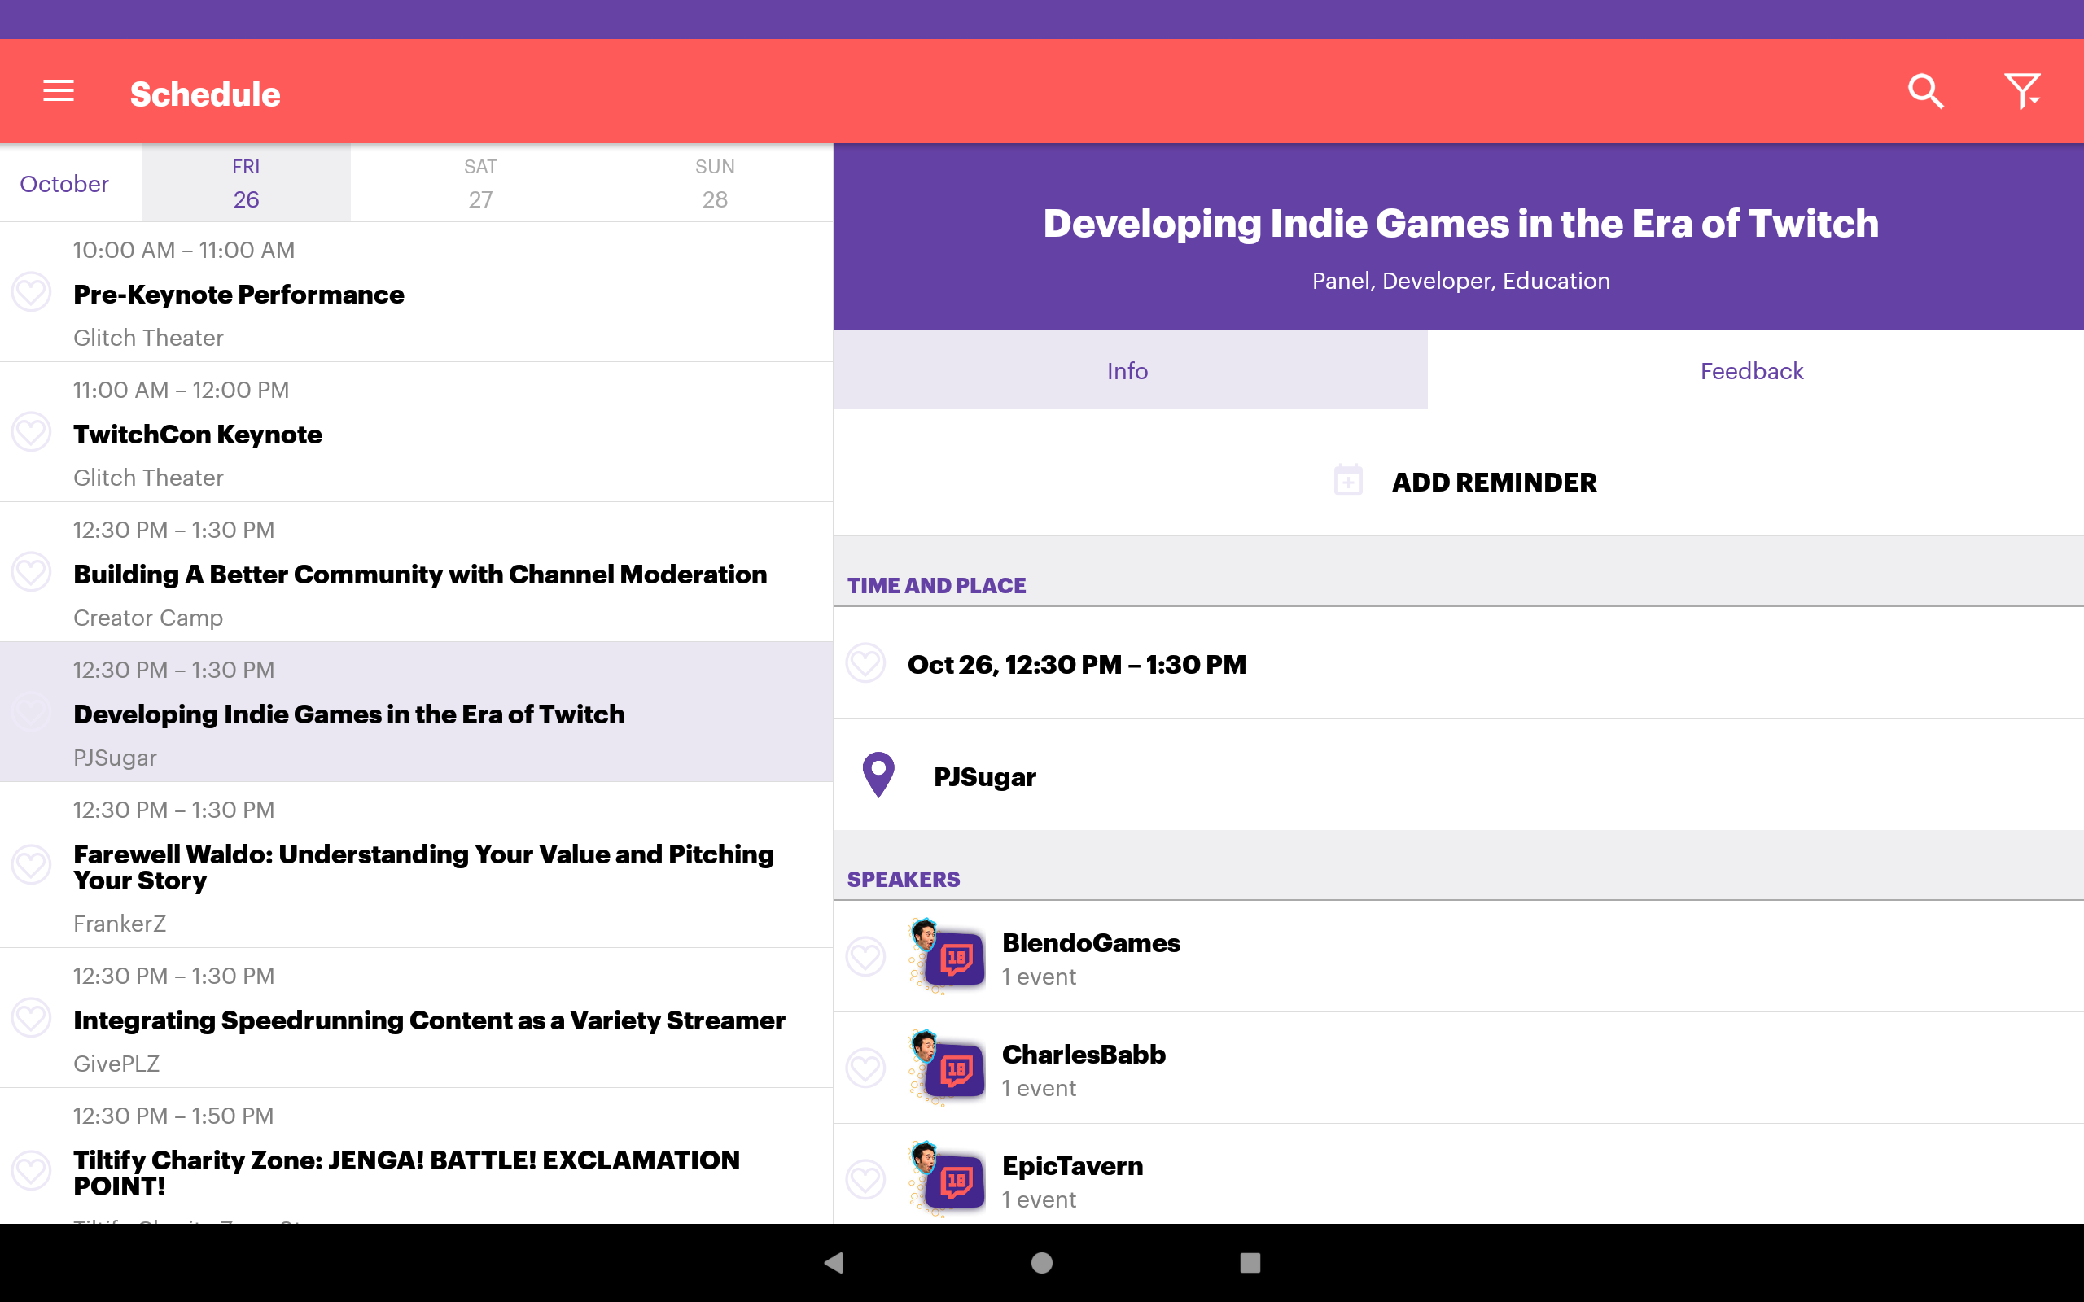Click the ADD REMINDER button

point(1493,483)
